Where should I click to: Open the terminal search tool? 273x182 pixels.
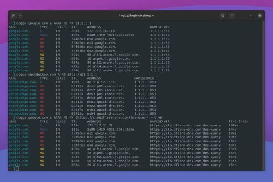point(222,15)
